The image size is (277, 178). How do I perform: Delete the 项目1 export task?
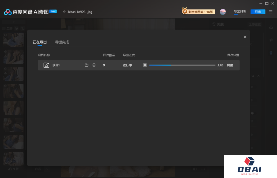pos(94,65)
